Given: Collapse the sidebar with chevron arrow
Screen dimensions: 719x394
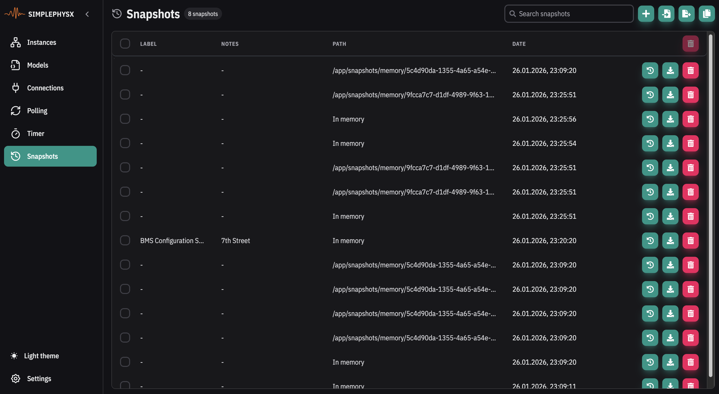Looking at the screenshot, I should [87, 14].
